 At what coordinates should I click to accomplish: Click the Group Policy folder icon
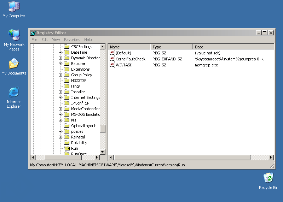click(x=67, y=75)
